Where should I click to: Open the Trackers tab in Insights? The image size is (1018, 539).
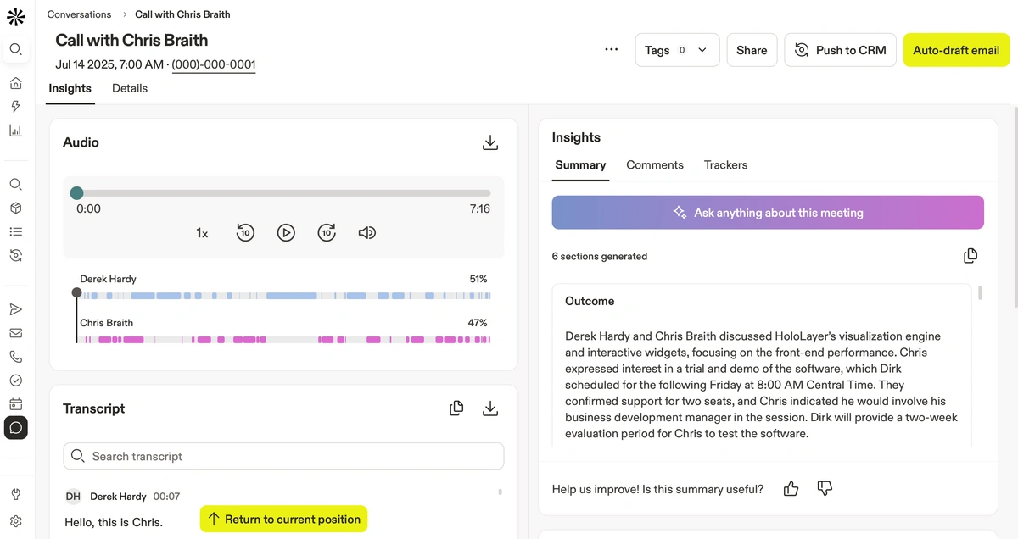725,165
